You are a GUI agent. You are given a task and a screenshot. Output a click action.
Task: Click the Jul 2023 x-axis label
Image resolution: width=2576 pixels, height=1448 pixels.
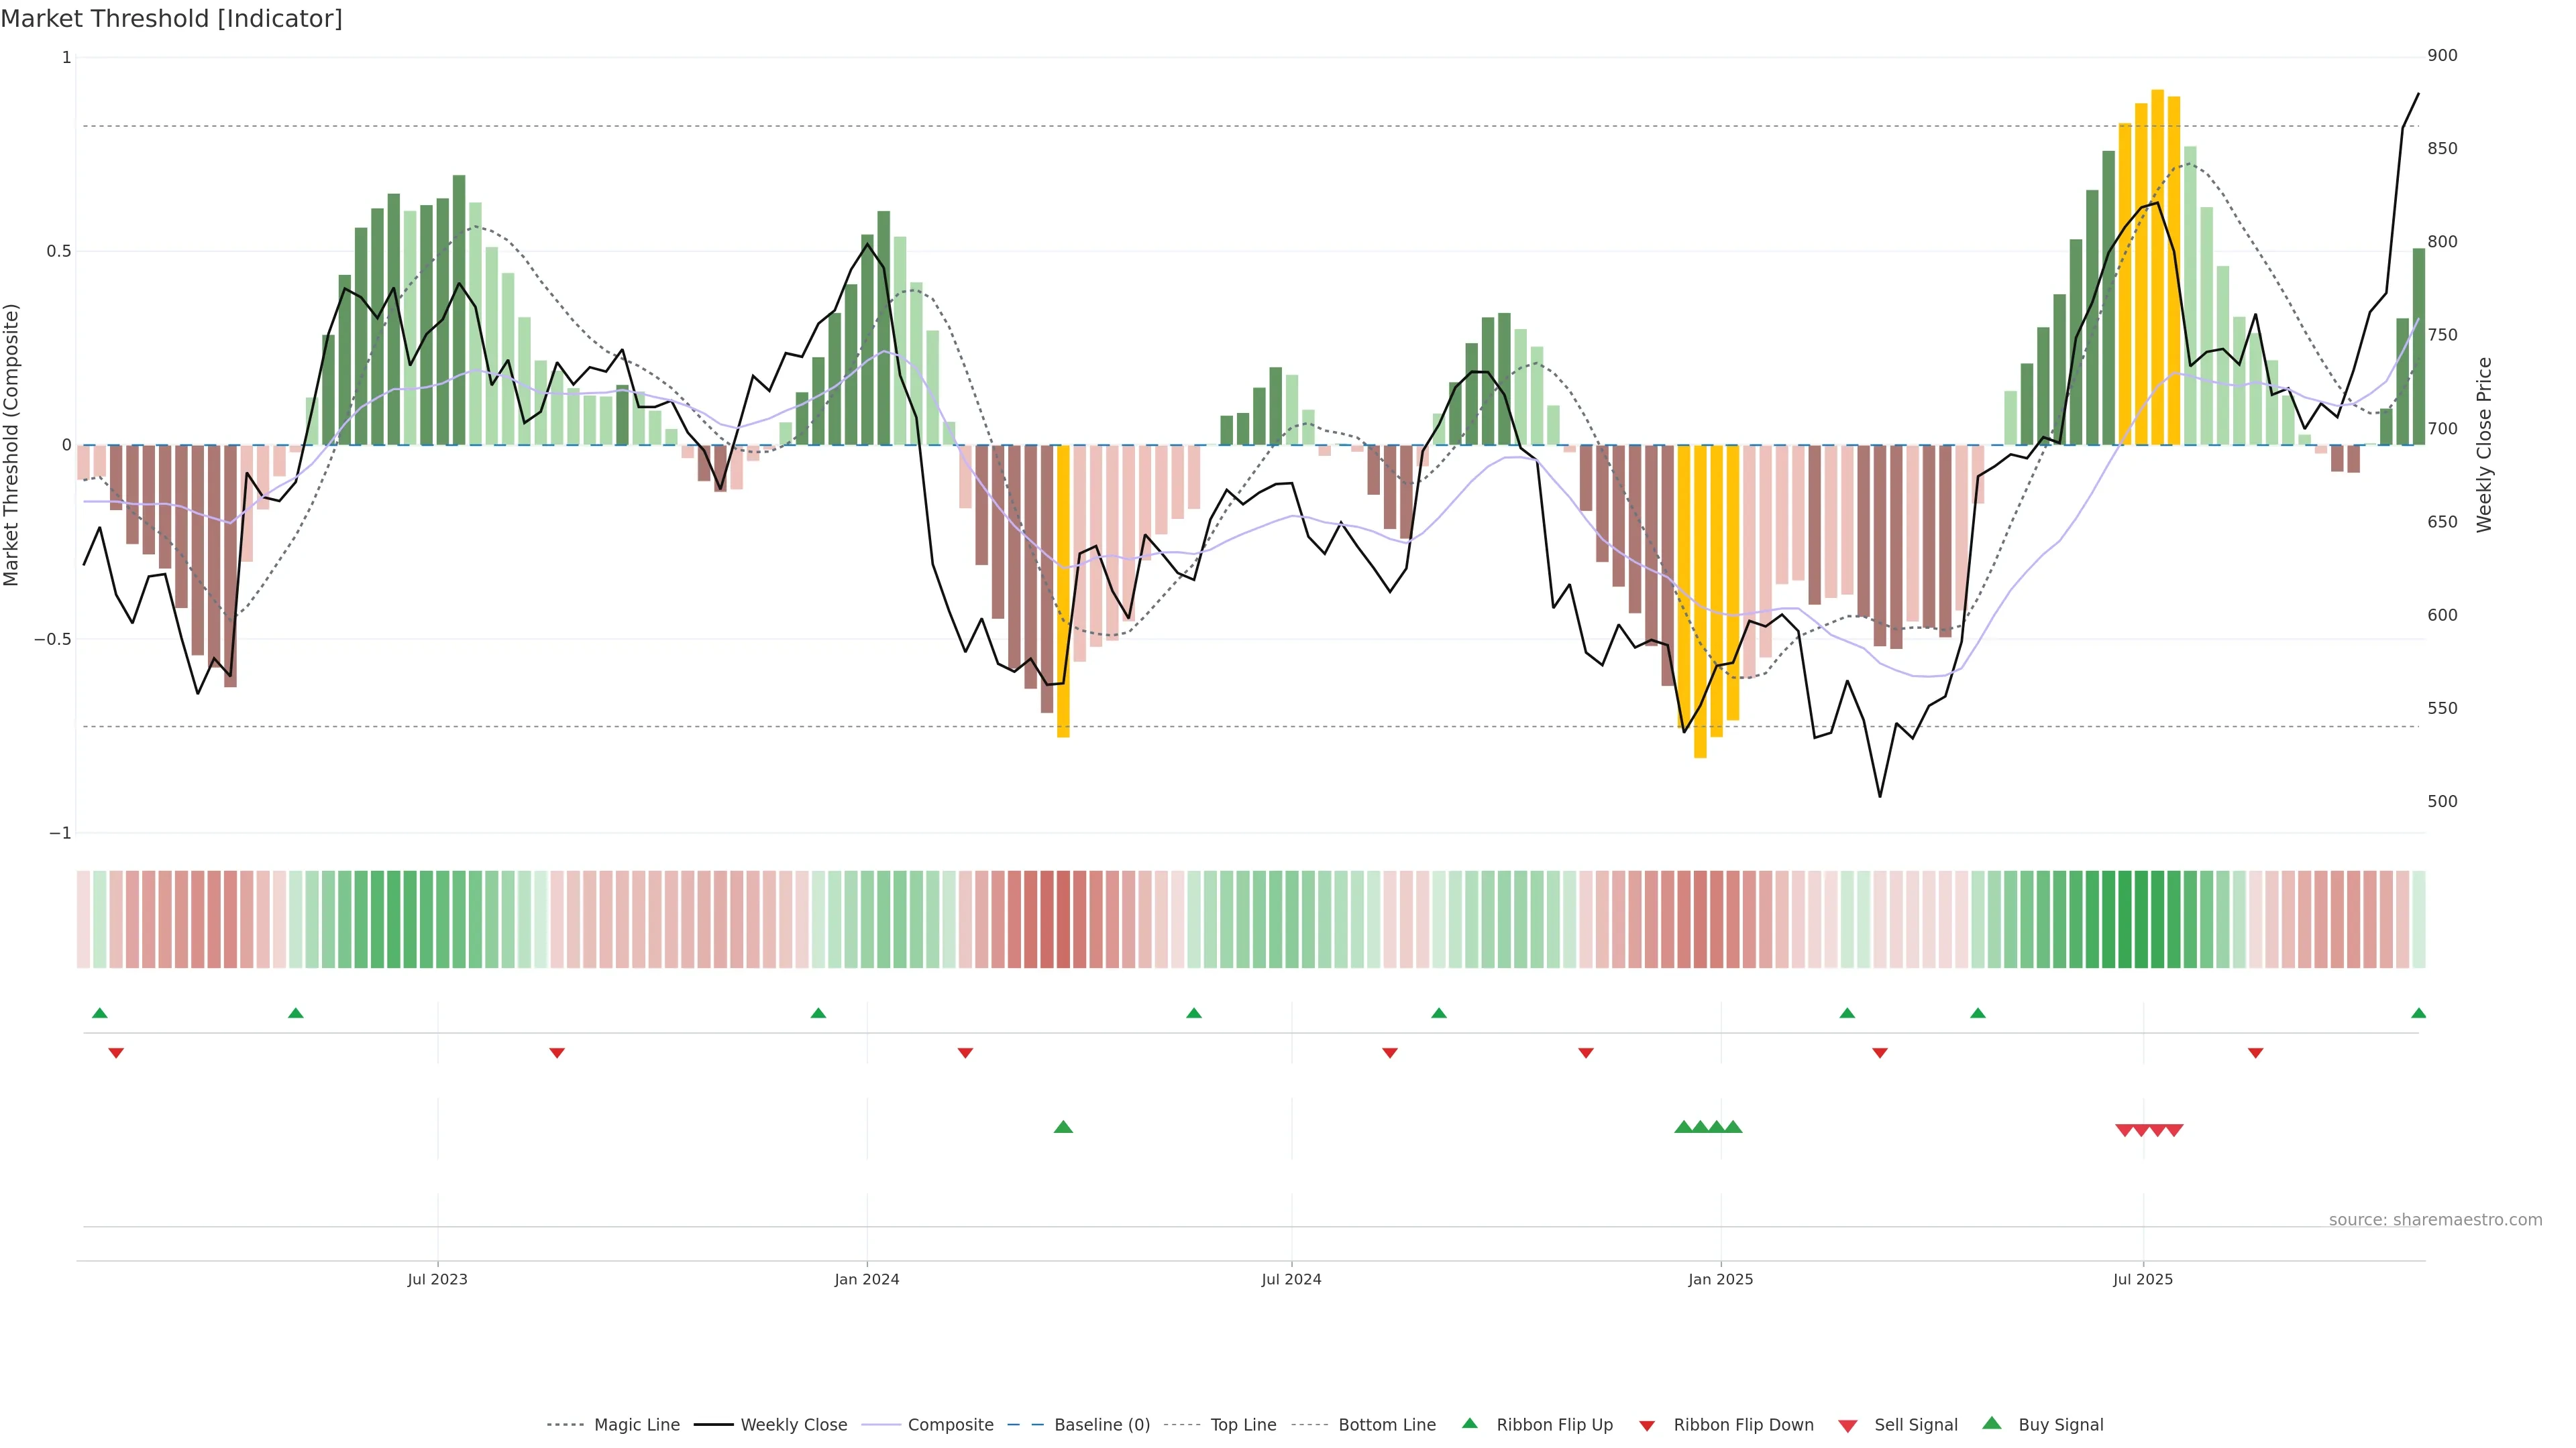pos(437,1279)
